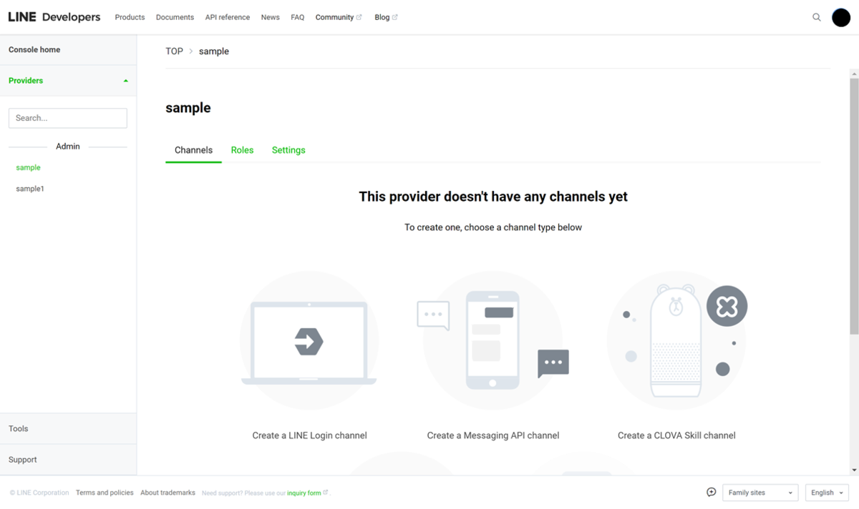
Task: Click the CLOVA Skill speaker illustration
Action: point(676,342)
